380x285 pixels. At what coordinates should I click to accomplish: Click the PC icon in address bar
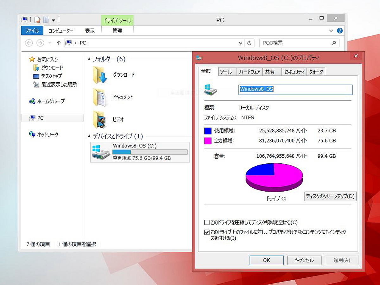point(69,43)
